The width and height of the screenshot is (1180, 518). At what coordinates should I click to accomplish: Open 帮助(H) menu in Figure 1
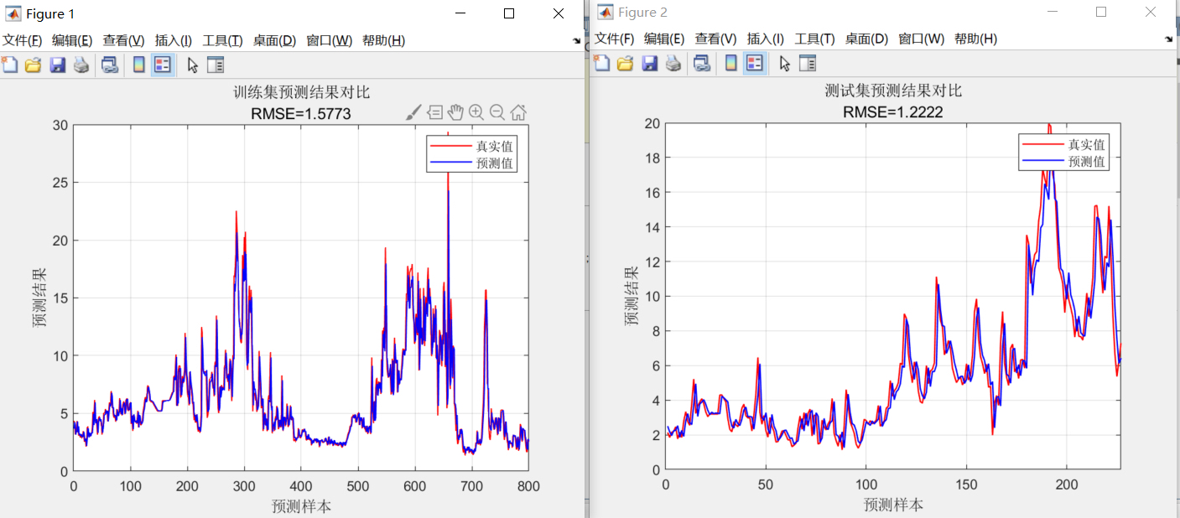click(x=383, y=40)
